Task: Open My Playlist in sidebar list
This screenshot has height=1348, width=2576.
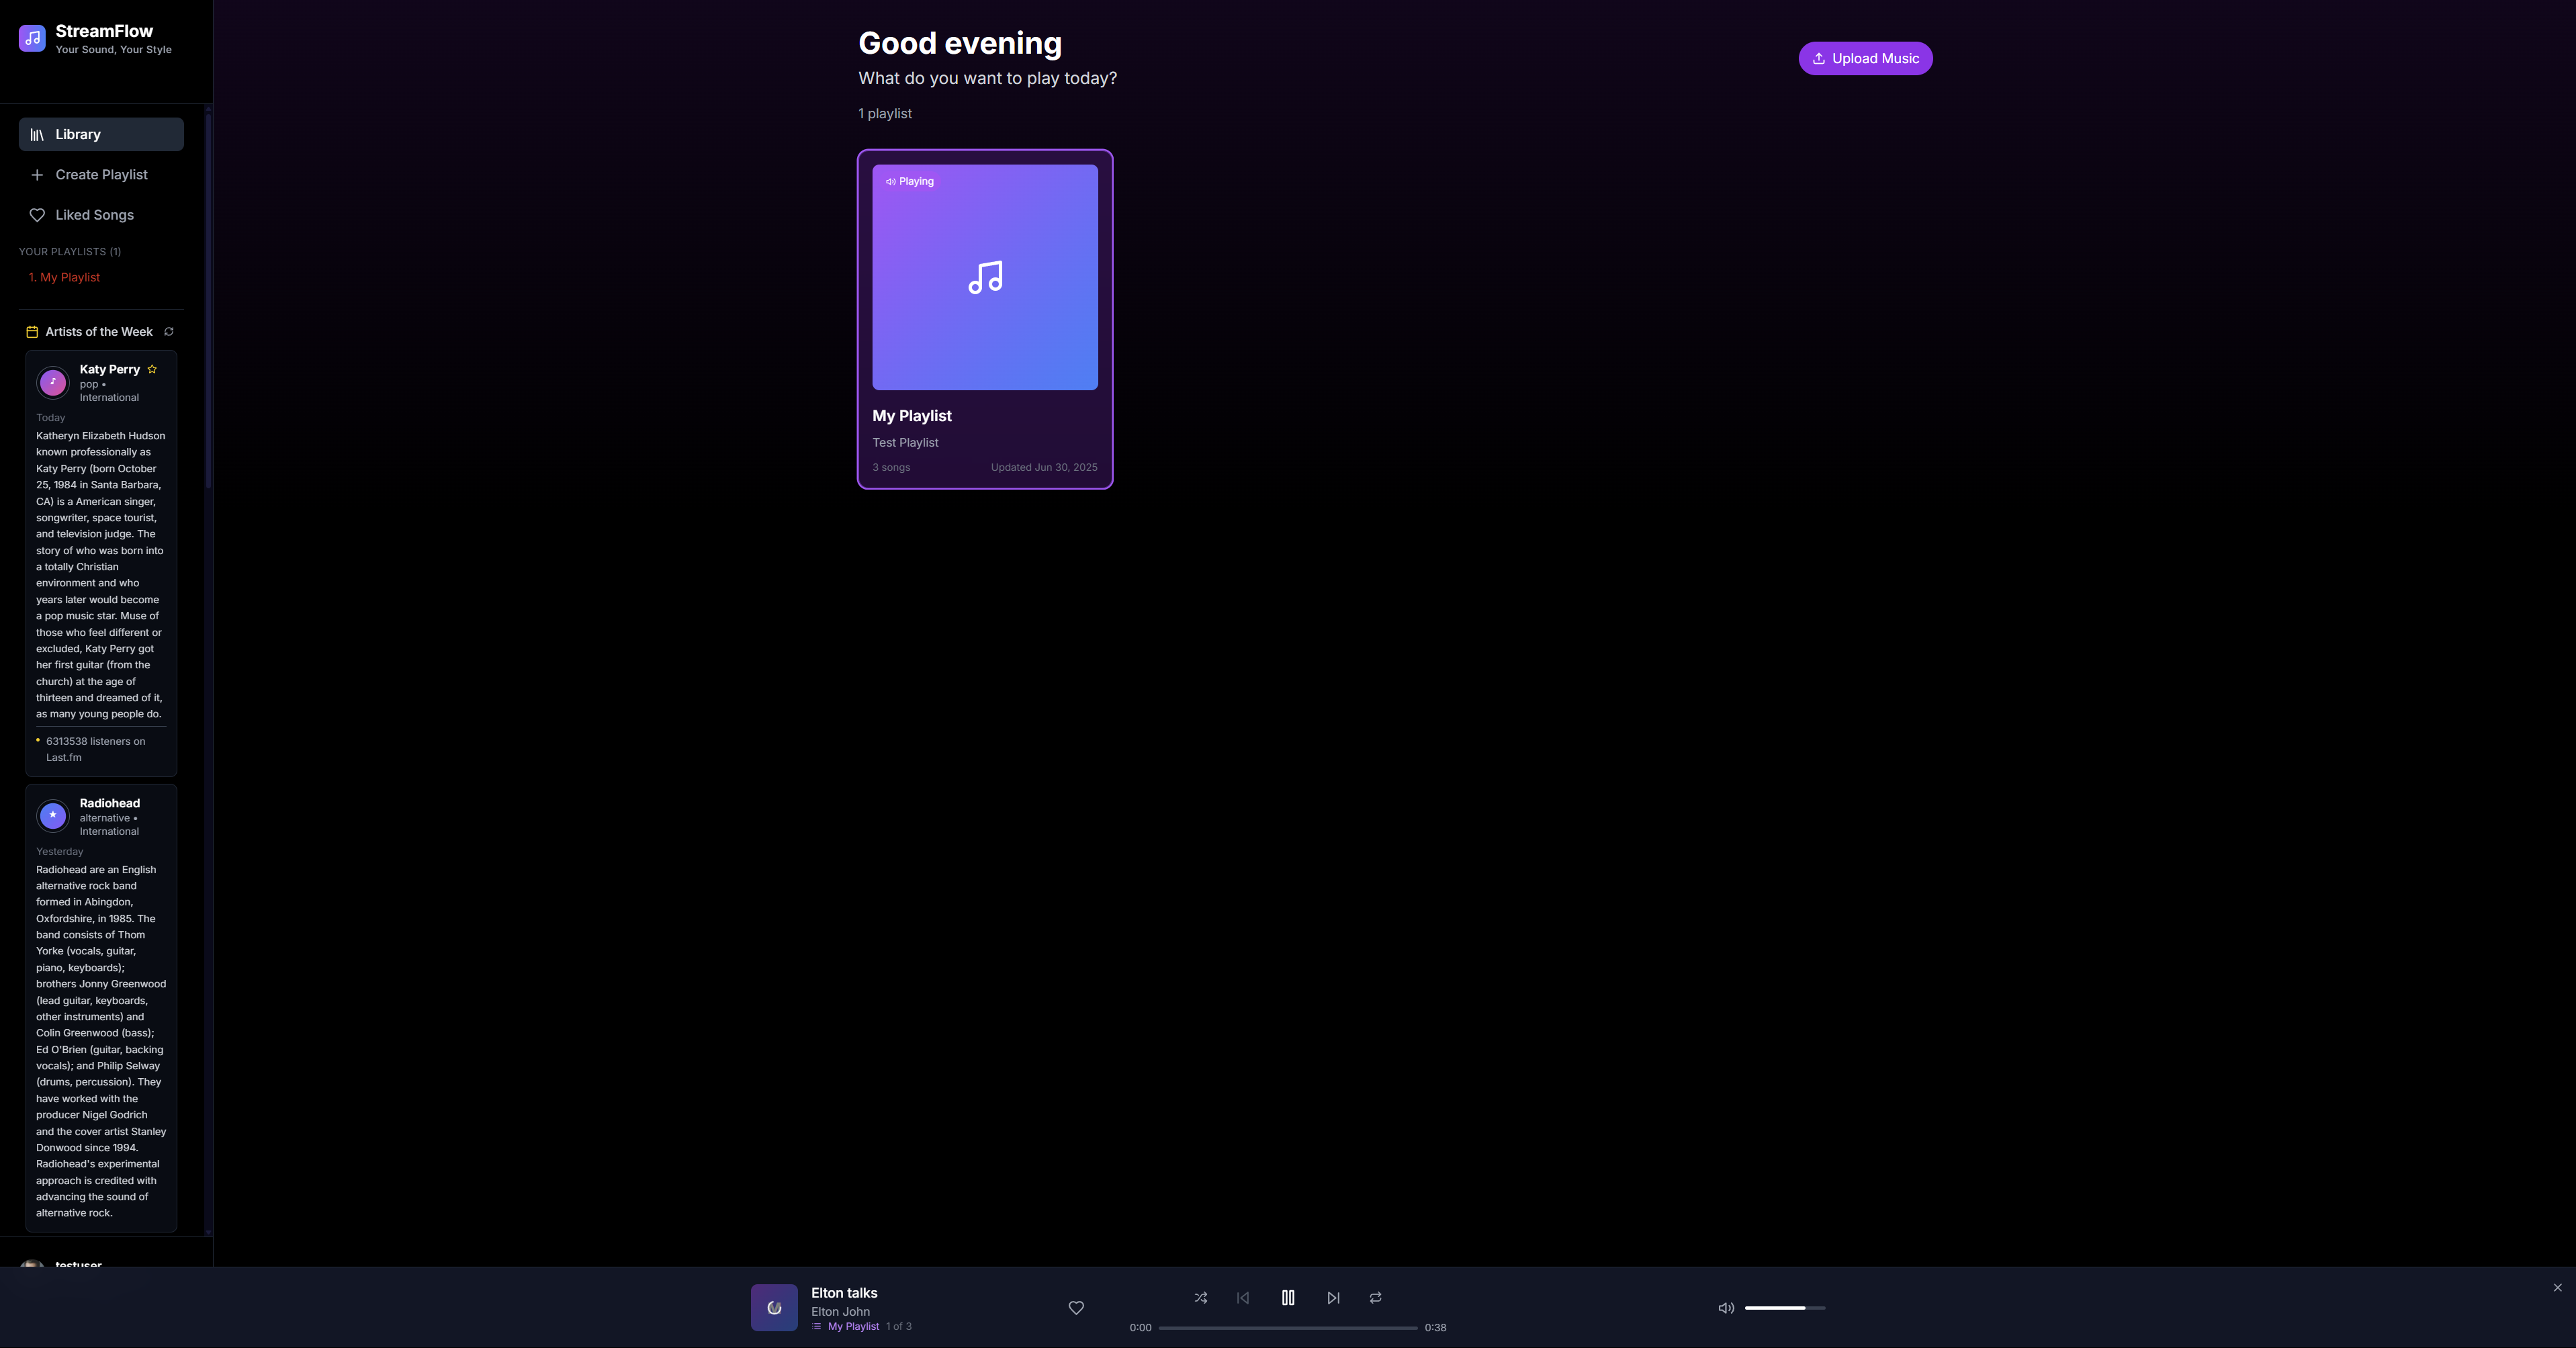Action: [x=65, y=277]
